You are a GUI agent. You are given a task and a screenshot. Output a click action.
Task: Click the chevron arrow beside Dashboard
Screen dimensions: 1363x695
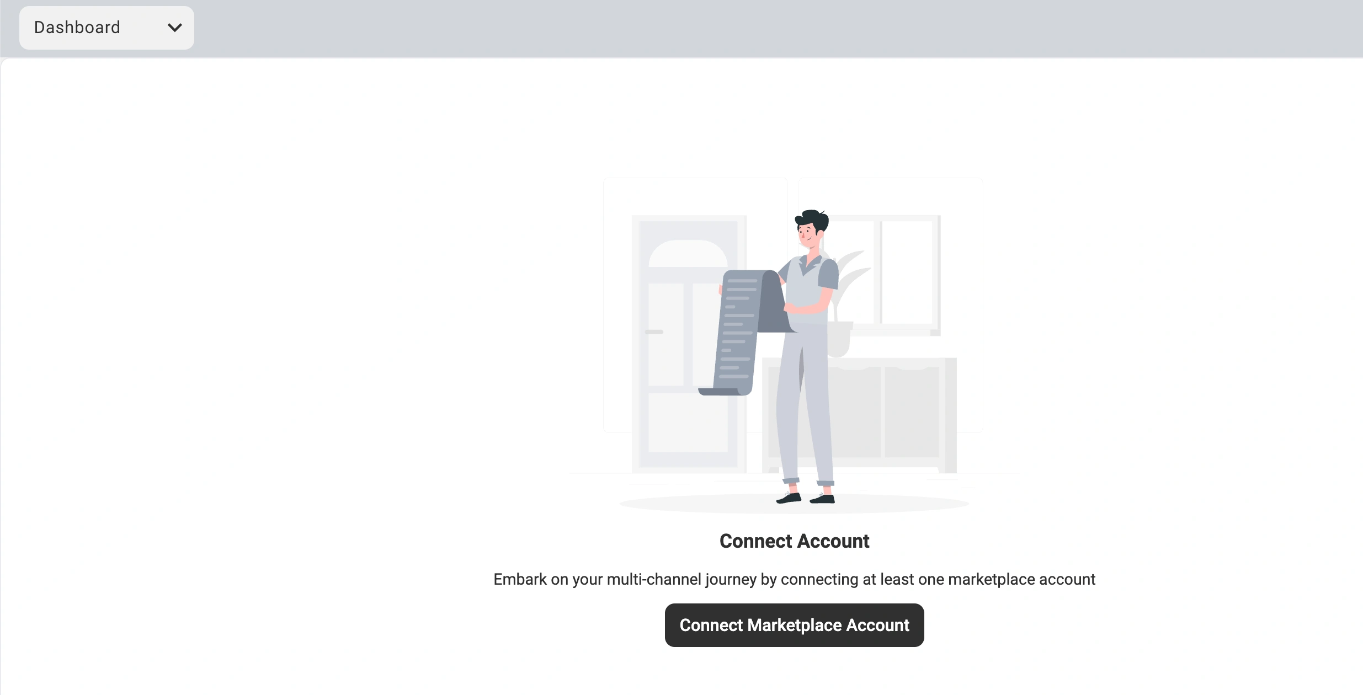[x=174, y=28]
